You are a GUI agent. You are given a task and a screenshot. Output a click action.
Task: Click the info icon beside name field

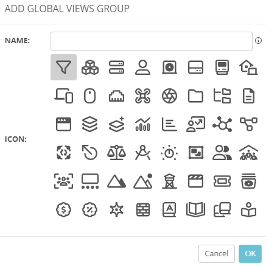[x=258, y=41]
